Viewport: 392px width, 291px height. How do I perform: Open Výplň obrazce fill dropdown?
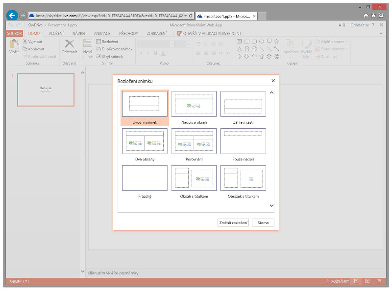[331, 42]
